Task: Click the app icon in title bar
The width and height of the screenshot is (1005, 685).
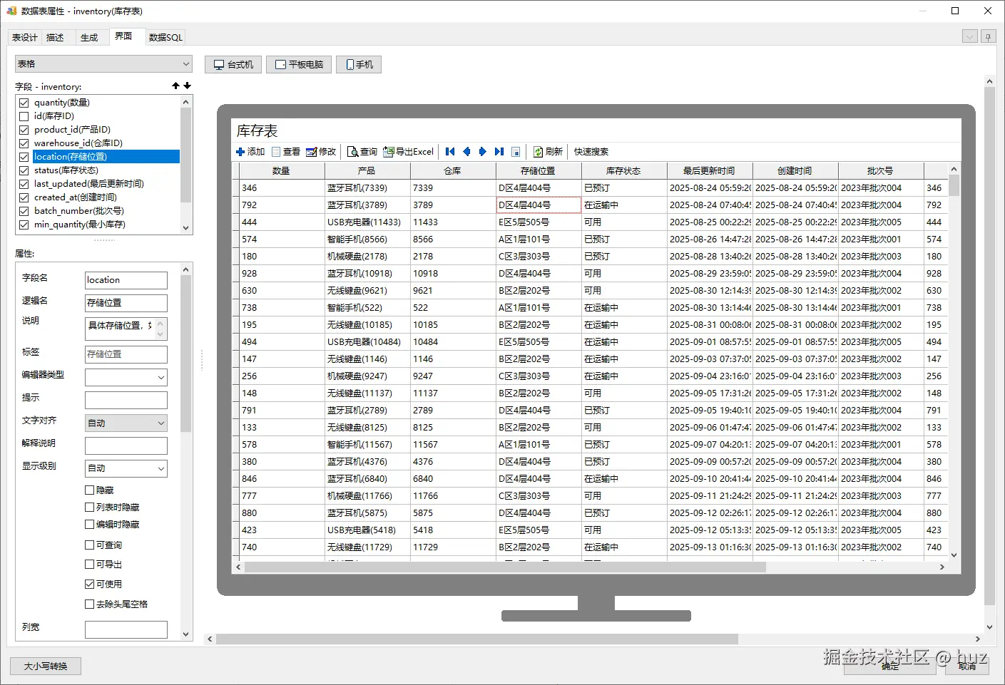Action: tap(11, 11)
